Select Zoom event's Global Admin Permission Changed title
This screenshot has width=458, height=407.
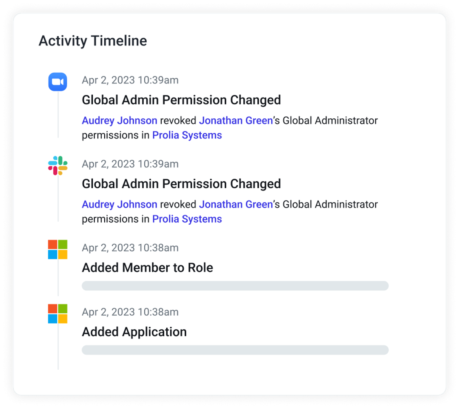181,100
